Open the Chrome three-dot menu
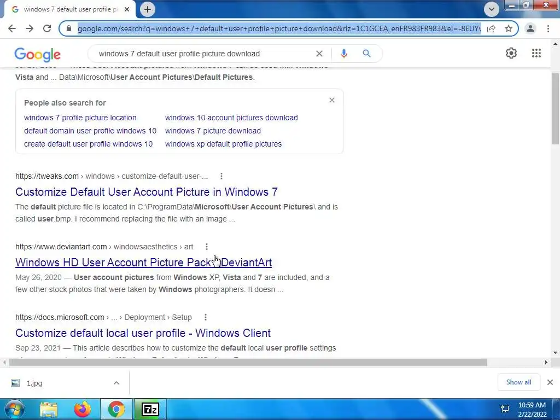 tap(548, 28)
